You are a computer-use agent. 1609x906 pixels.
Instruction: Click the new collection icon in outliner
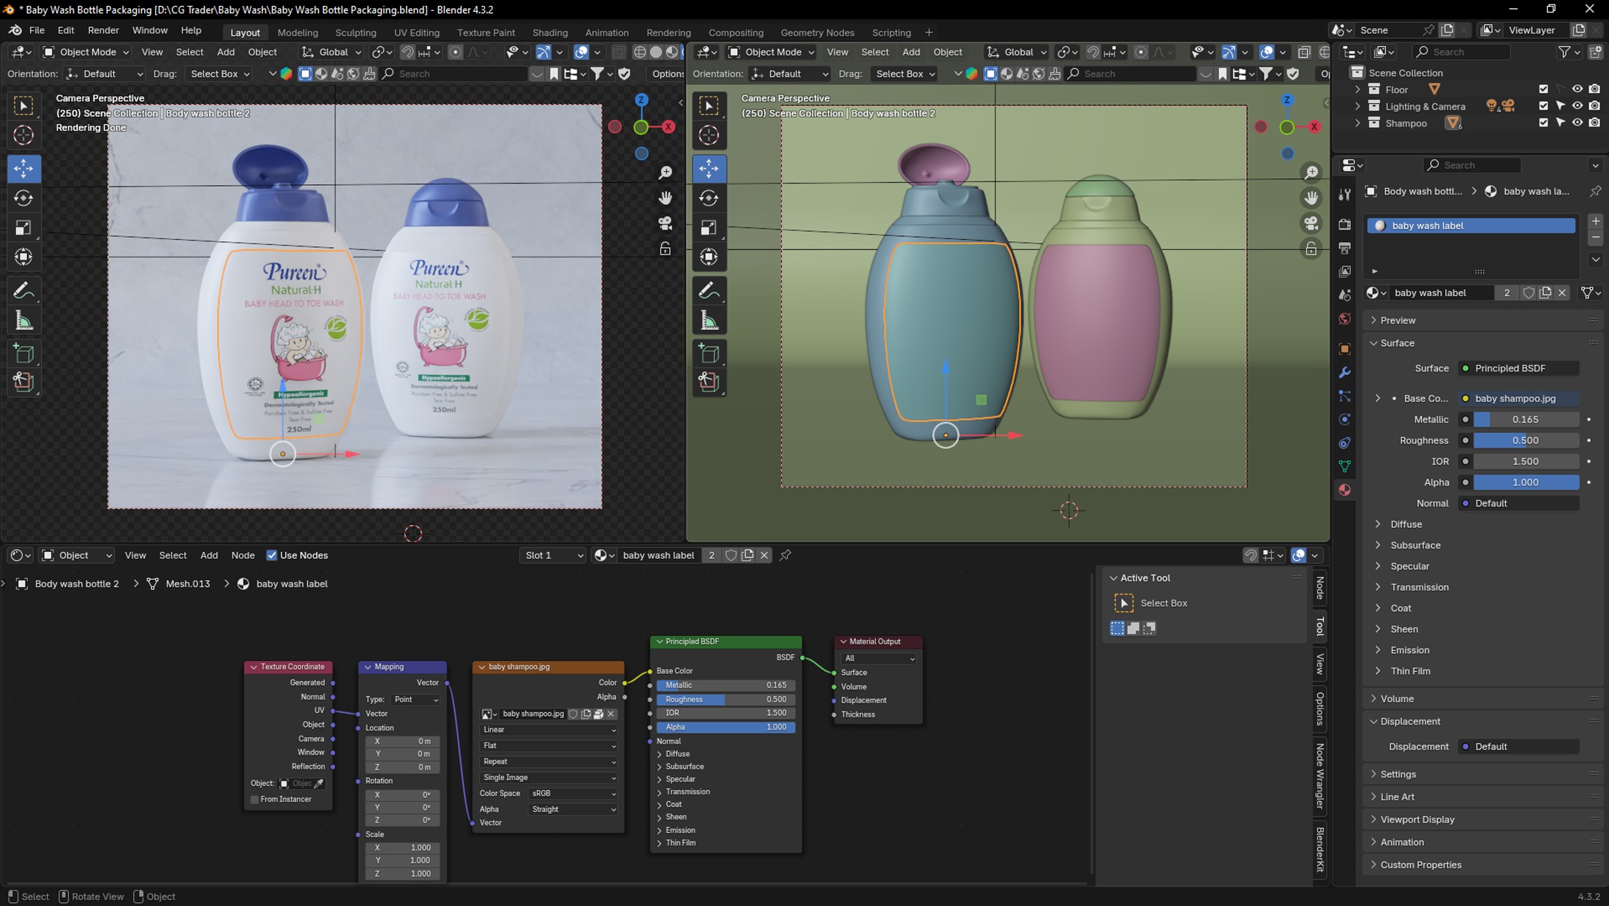pos(1595,52)
